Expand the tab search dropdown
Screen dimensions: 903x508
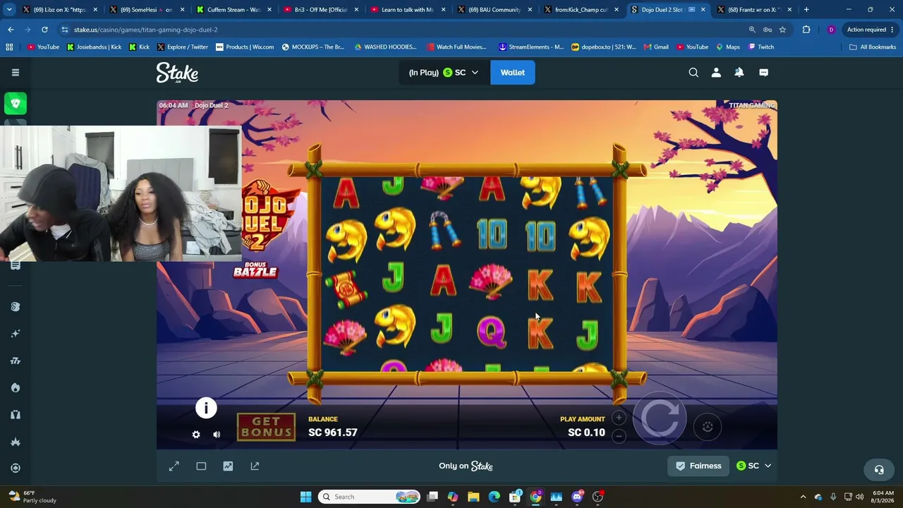tap(9, 10)
